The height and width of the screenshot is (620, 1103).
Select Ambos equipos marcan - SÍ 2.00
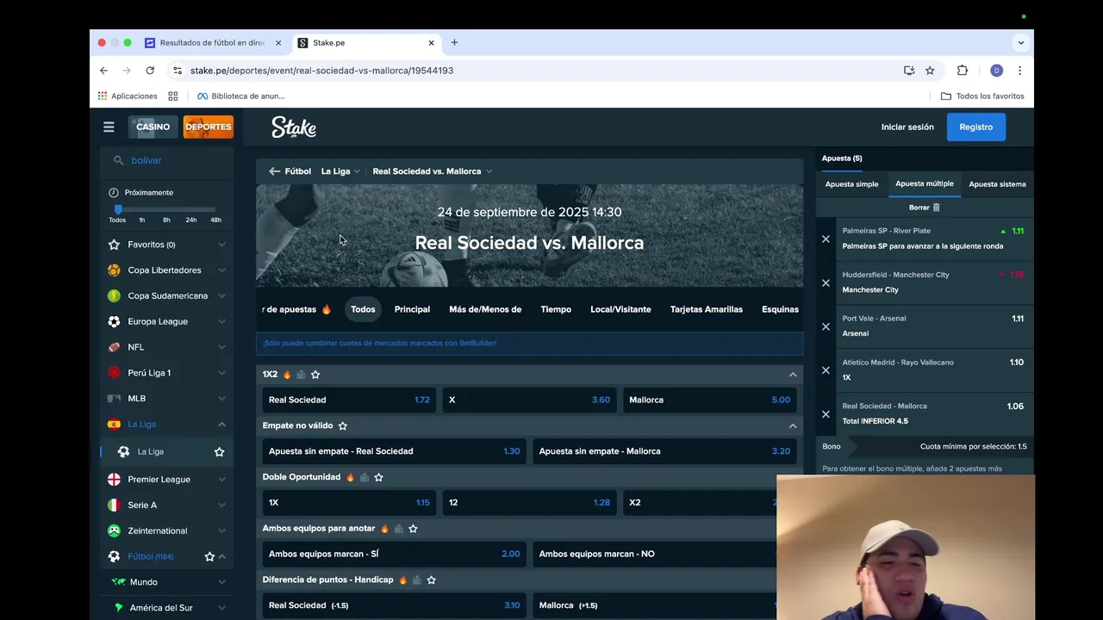pos(395,554)
